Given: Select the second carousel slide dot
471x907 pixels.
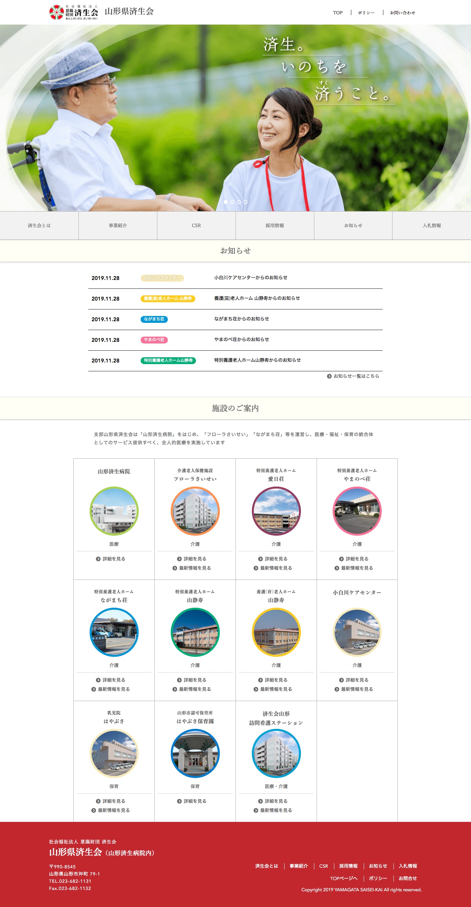Looking at the screenshot, I should [x=232, y=202].
